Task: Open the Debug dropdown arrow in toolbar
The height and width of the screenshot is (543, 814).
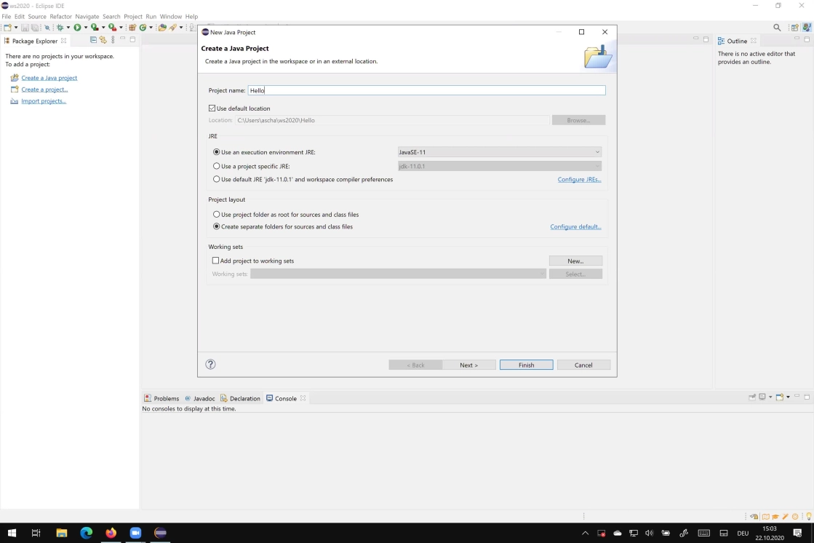Action: (x=68, y=28)
